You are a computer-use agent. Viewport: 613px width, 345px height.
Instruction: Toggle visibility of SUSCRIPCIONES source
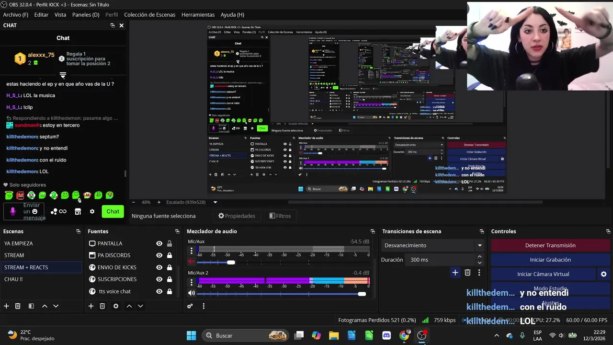(x=159, y=279)
